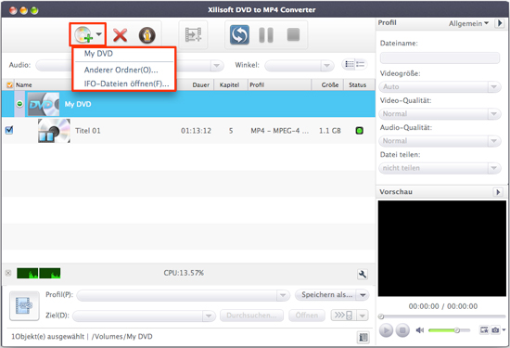Image resolution: width=510 pixels, height=348 pixels.
Task: Open the DVD info icon
Action: 147,35
